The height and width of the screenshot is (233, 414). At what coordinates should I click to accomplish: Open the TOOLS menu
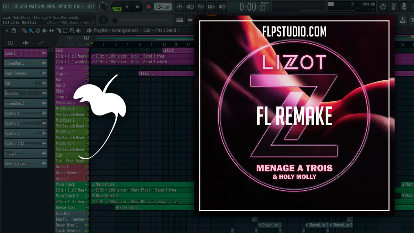pyautogui.click(x=79, y=6)
